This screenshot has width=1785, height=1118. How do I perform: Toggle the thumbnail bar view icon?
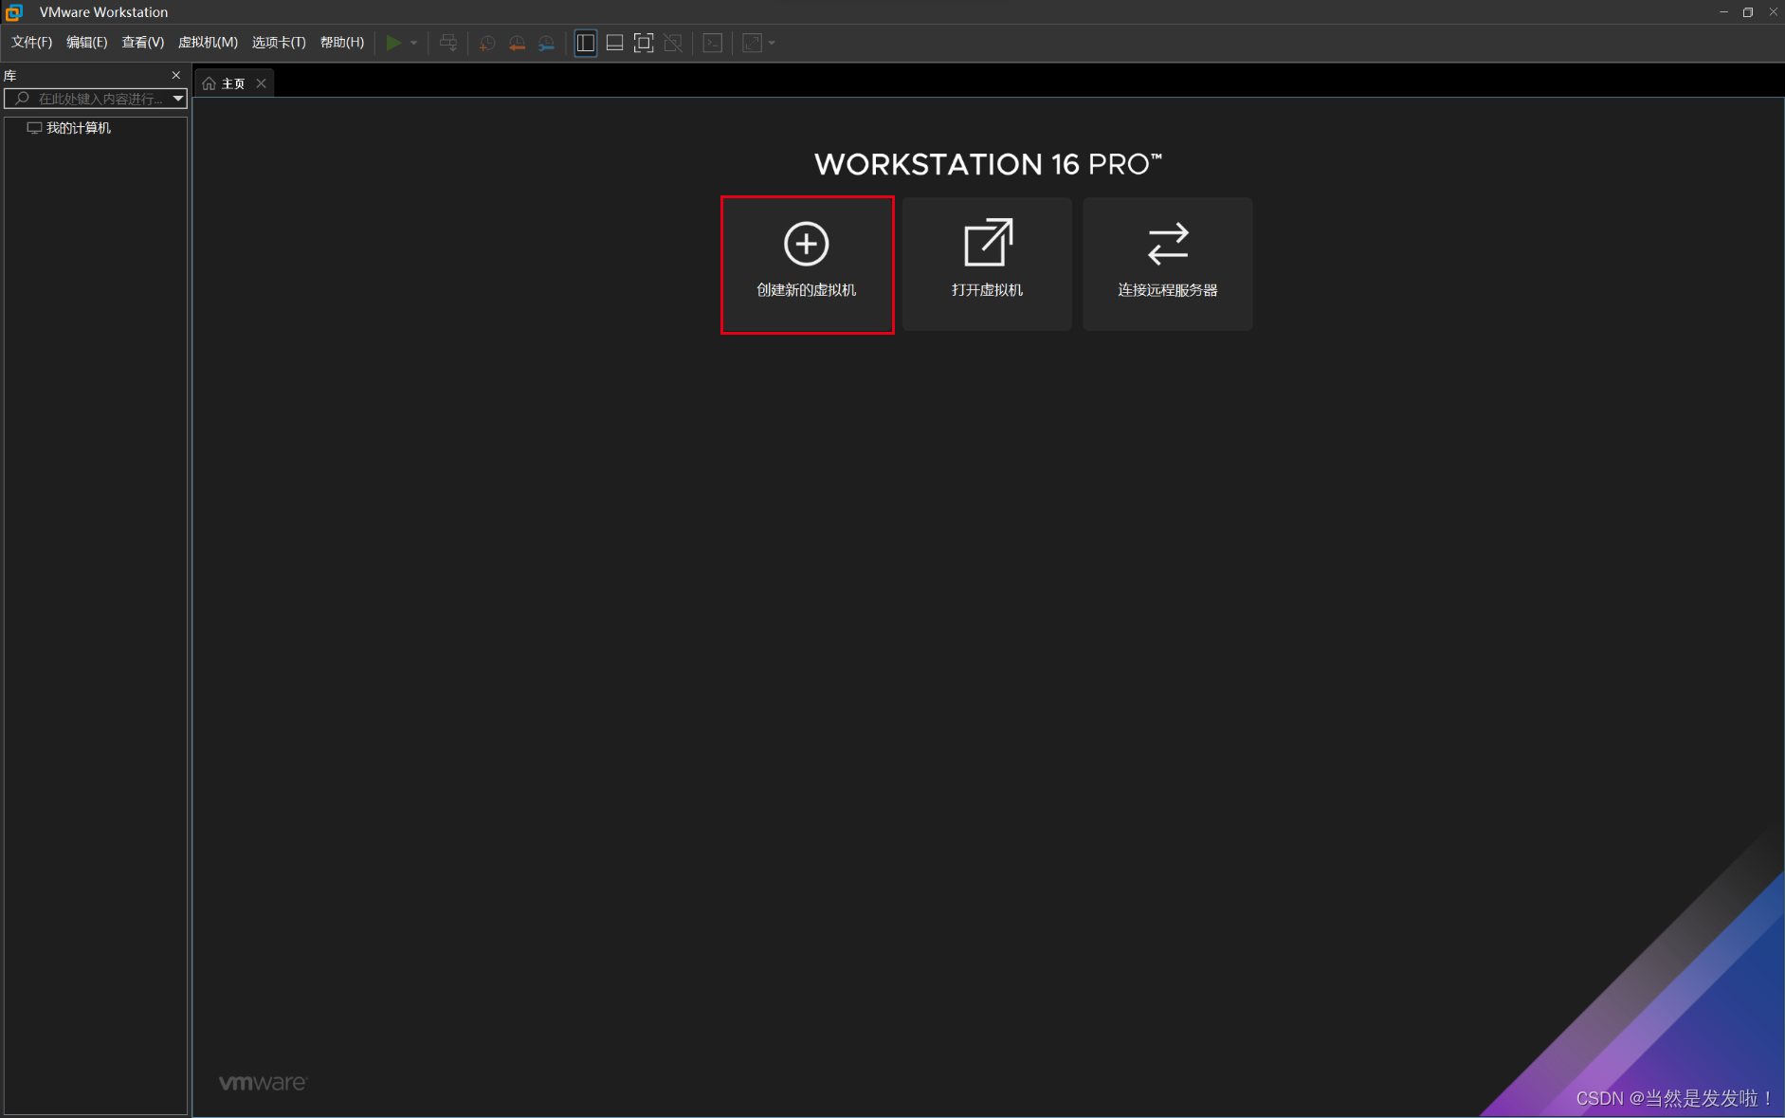tap(614, 43)
